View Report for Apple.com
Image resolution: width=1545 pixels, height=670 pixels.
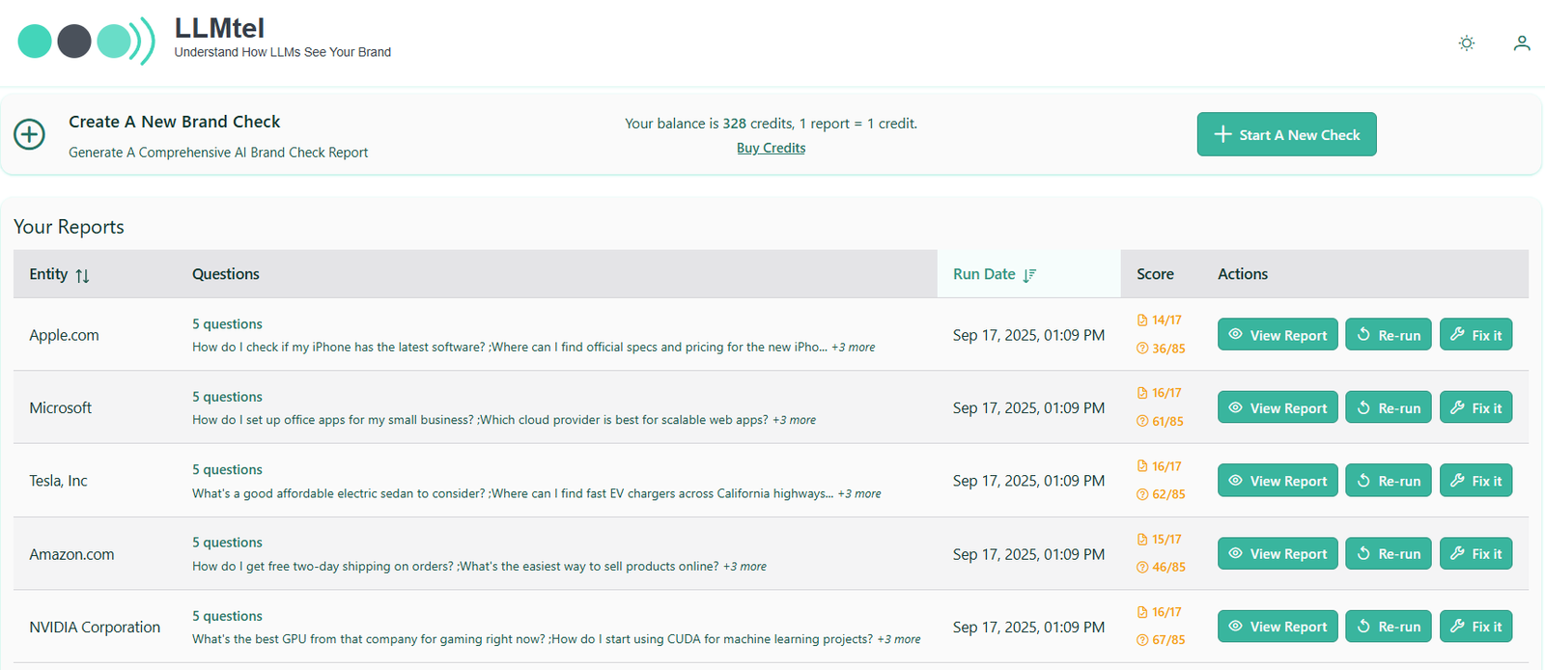[x=1277, y=335]
